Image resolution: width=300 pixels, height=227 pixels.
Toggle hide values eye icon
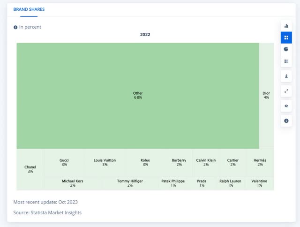286,106
